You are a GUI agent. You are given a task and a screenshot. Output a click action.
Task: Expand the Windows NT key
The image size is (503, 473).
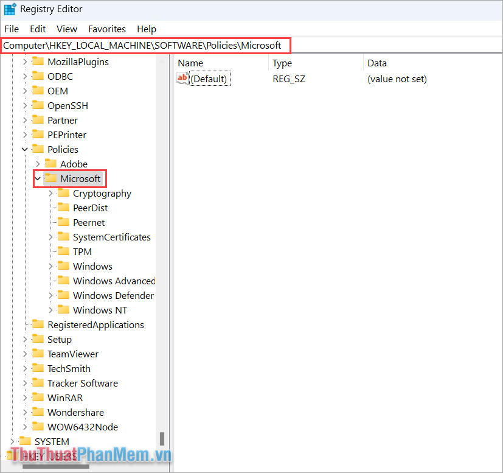[50, 310]
